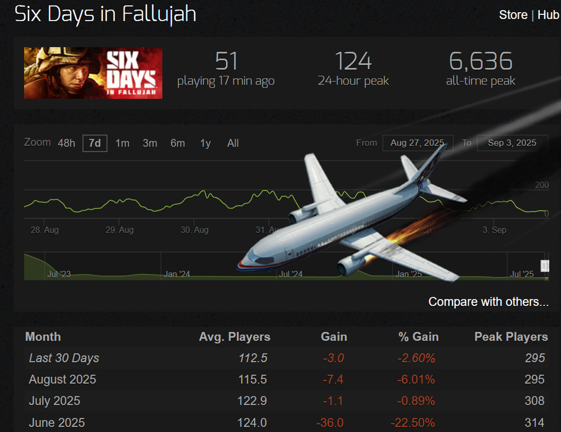Edit the To date field Sep 3, 2025
The image size is (561, 432).
(x=512, y=143)
